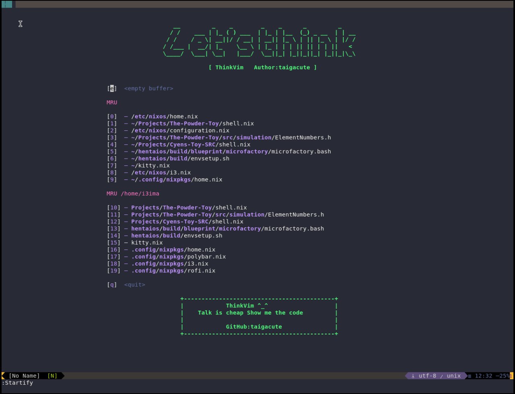The image size is (515, 394).
Task: Open the [e] <empty buffer> entry
Action: click(x=140, y=89)
